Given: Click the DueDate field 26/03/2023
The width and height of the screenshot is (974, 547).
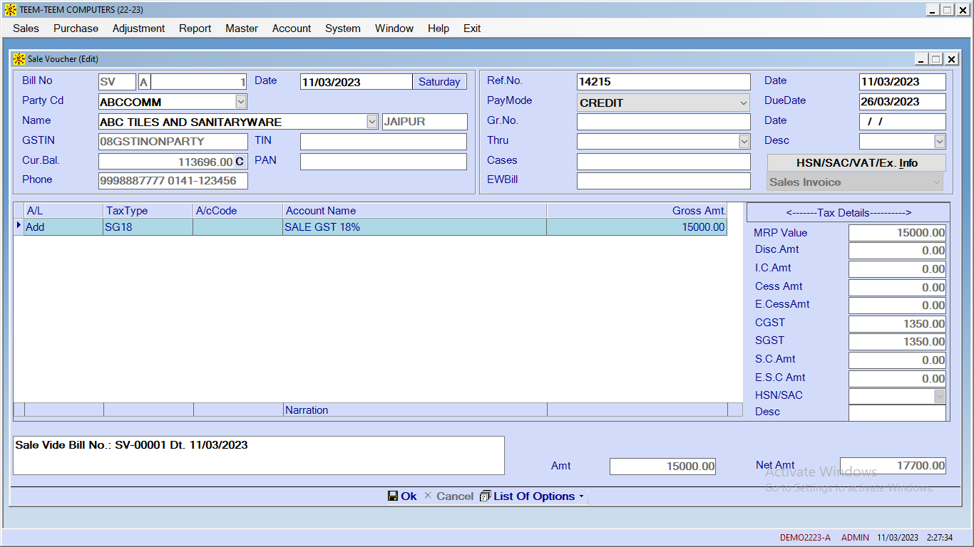Looking at the screenshot, I should (x=903, y=102).
